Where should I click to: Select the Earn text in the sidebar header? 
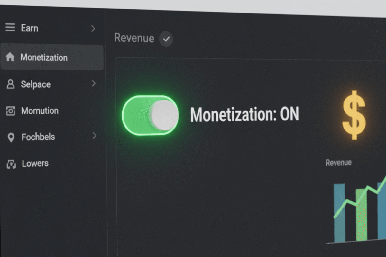point(30,28)
